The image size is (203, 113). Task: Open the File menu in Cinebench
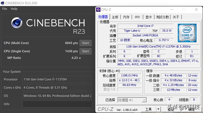click(x=5, y=9)
